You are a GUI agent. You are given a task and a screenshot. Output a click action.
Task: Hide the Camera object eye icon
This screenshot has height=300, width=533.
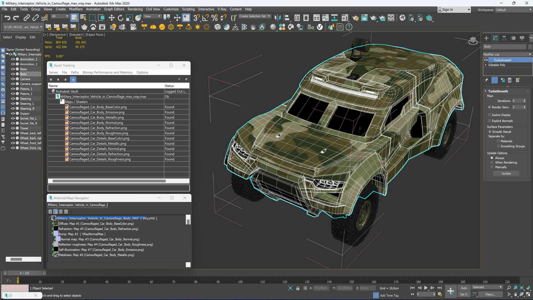coord(13,79)
